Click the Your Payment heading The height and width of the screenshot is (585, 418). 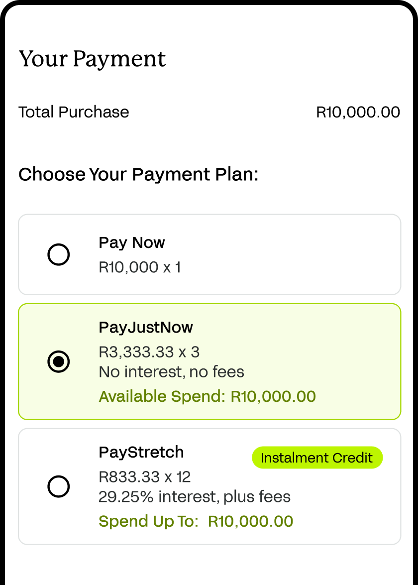92,59
